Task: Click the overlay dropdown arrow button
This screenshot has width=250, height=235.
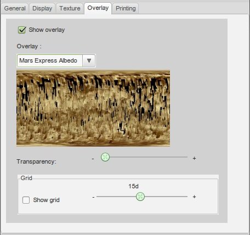Action: pyautogui.click(x=89, y=60)
